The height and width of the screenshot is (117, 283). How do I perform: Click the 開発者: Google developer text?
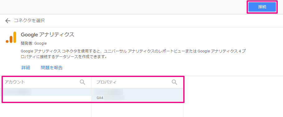(x=34, y=43)
